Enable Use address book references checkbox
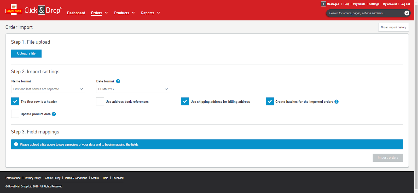The height and width of the screenshot is (193, 418). (100, 101)
